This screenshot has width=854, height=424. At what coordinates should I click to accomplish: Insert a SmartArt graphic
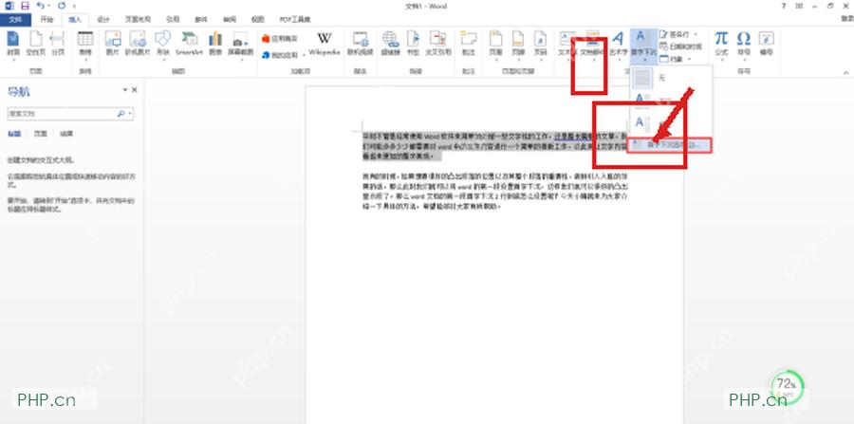pyautogui.click(x=189, y=44)
